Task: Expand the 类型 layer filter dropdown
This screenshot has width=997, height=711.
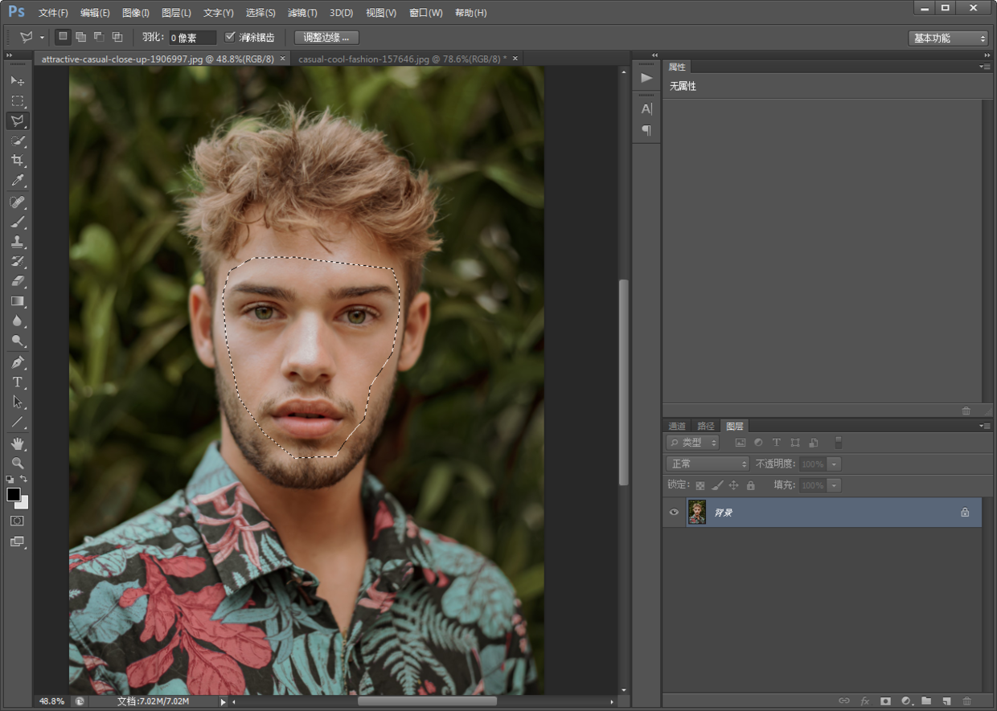Action: 692,443
